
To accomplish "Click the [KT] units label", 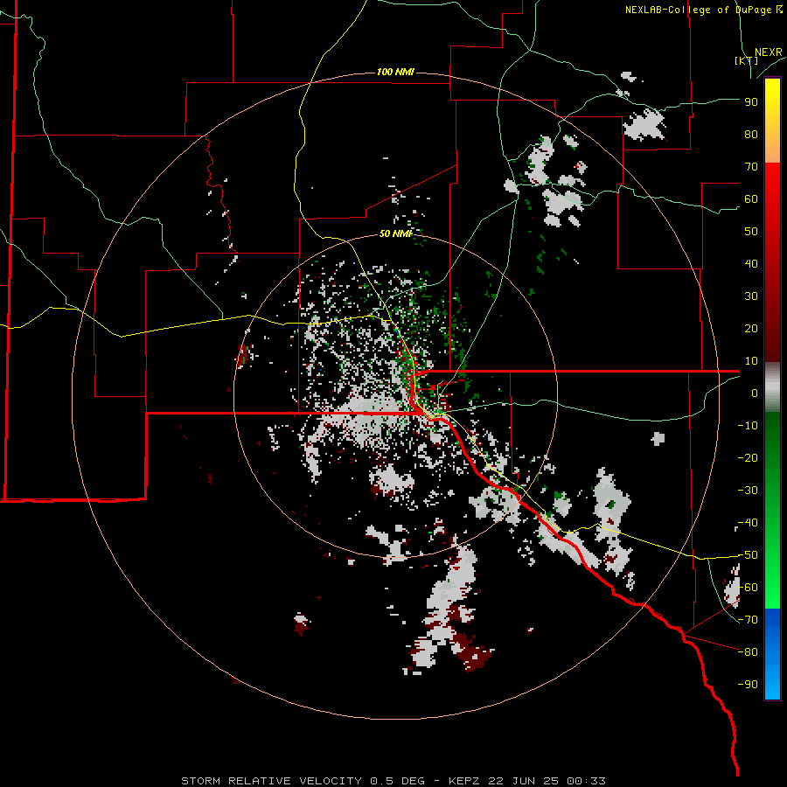I will pos(747,60).
